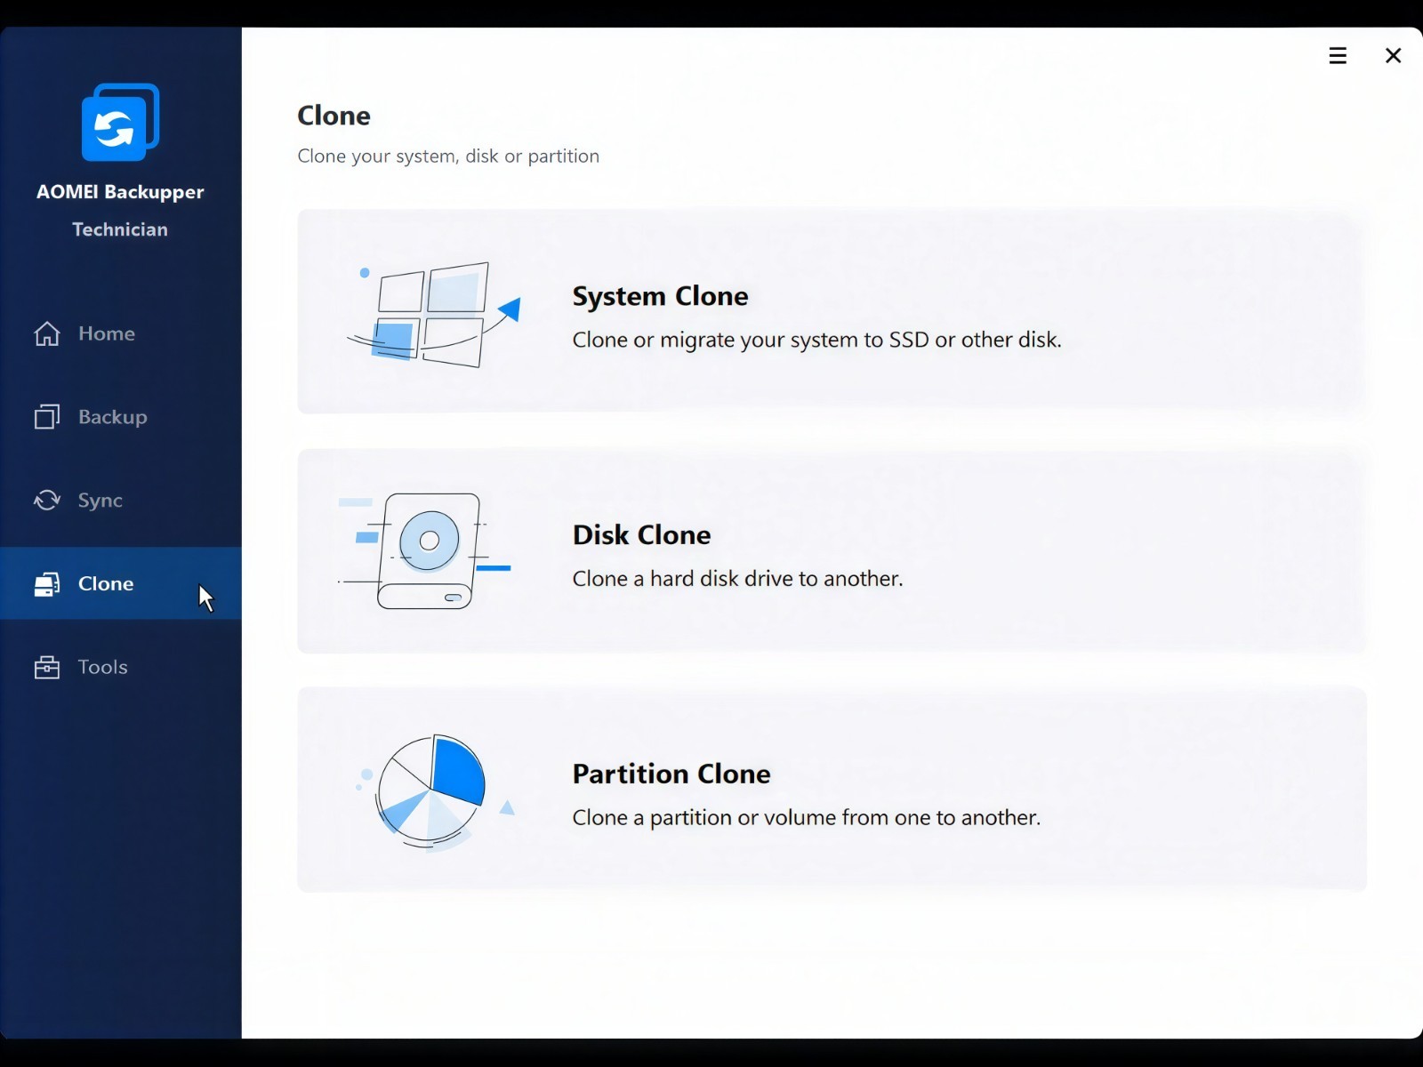
Task: Click the System Clone Windows illustration
Action: [433, 314]
